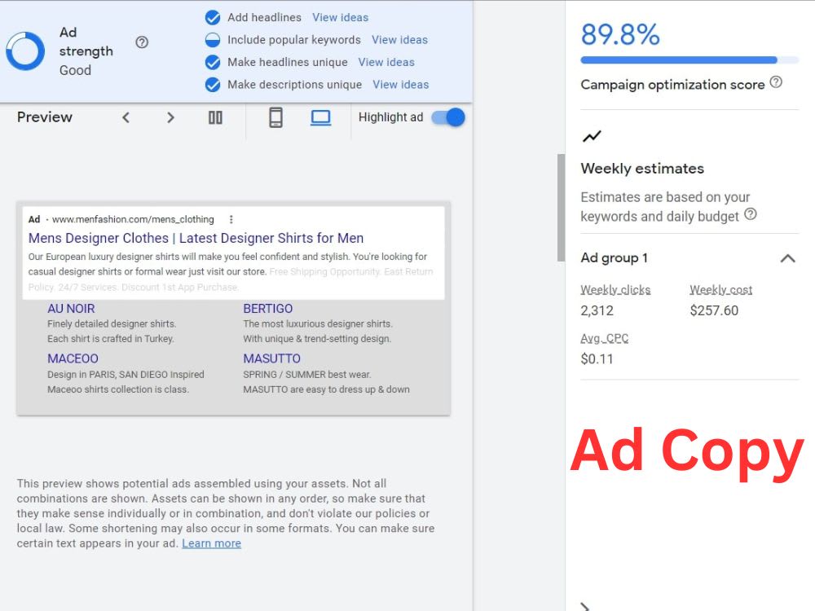This screenshot has width=815, height=611.
Task: Collapse the Ad group 1 section
Action: point(788,258)
